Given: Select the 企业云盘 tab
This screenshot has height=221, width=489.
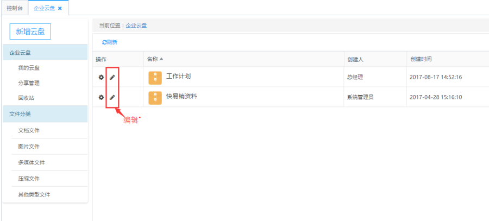Looking at the screenshot, I should (x=44, y=8).
